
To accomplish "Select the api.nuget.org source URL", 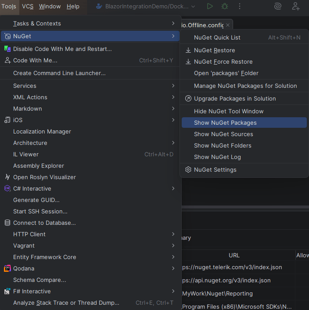I will click(226, 280).
